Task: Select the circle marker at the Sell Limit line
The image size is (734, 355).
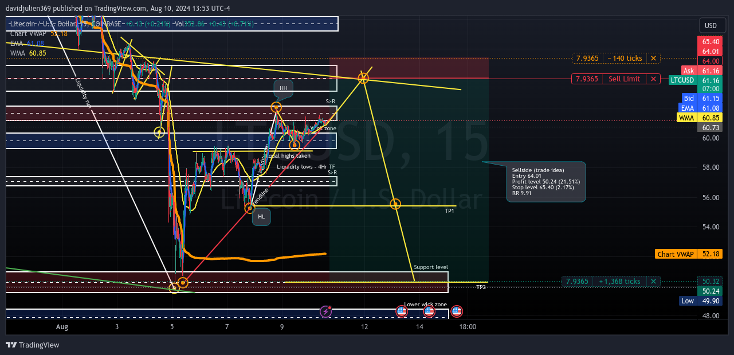Action: click(363, 77)
